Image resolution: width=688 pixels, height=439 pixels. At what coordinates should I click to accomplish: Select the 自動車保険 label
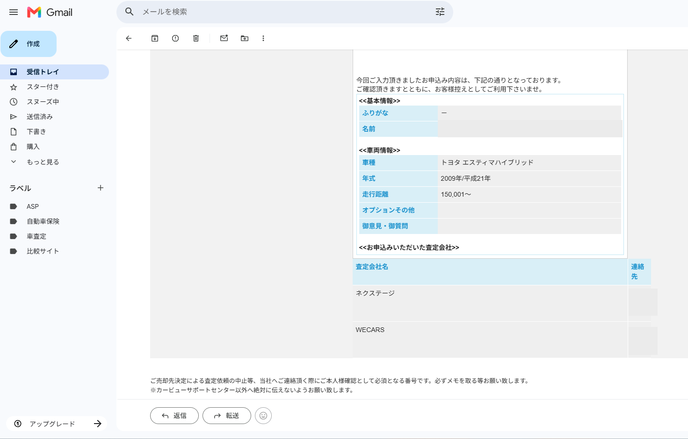coord(54,221)
